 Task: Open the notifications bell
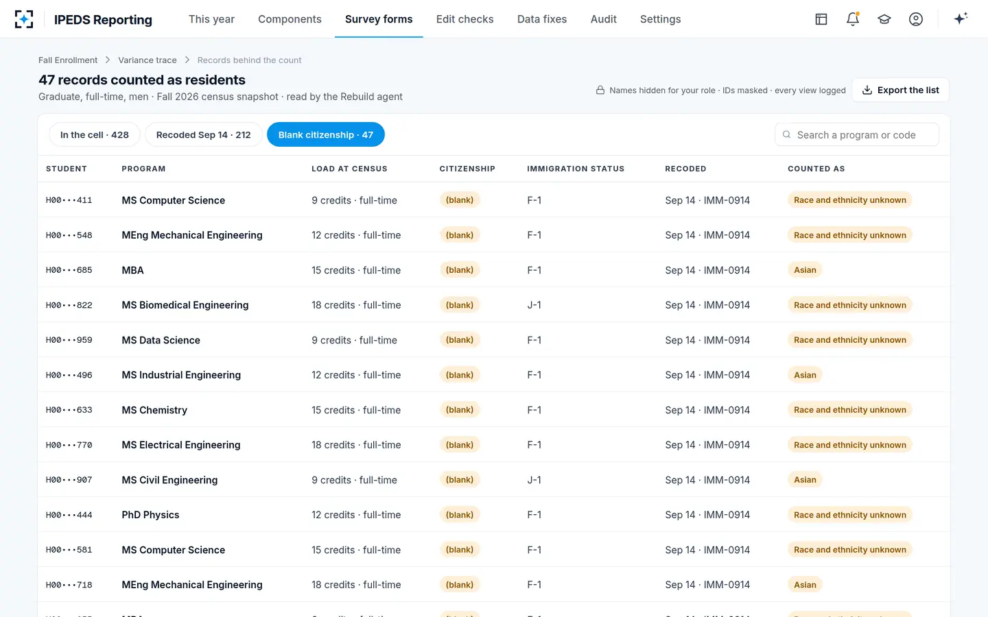pyautogui.click(x=853, y=19)
